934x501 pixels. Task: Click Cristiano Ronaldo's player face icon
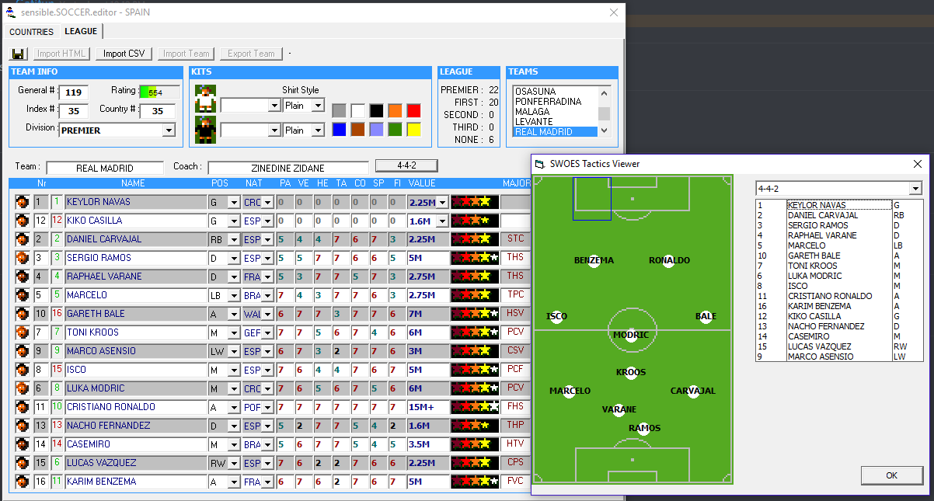tap(22, 407)
